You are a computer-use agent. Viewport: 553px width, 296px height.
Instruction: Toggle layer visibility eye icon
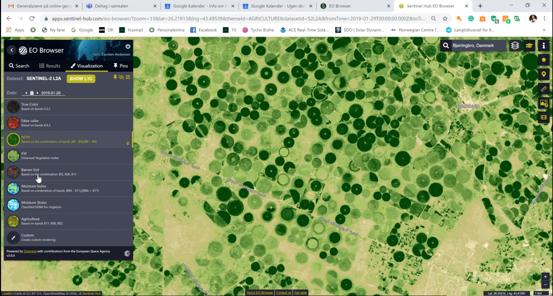click(121, 77)
